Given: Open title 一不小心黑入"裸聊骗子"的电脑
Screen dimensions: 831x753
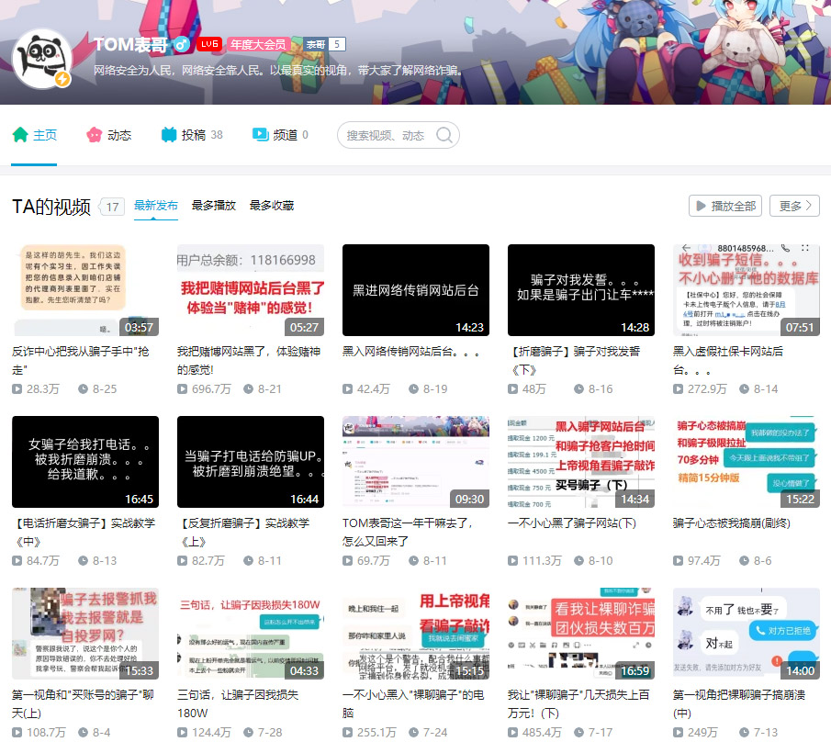Looking at the screenshot, I should click(x=413, y=703).
